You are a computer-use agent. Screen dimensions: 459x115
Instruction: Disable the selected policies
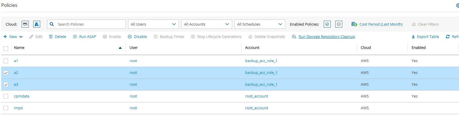point(137,37)
